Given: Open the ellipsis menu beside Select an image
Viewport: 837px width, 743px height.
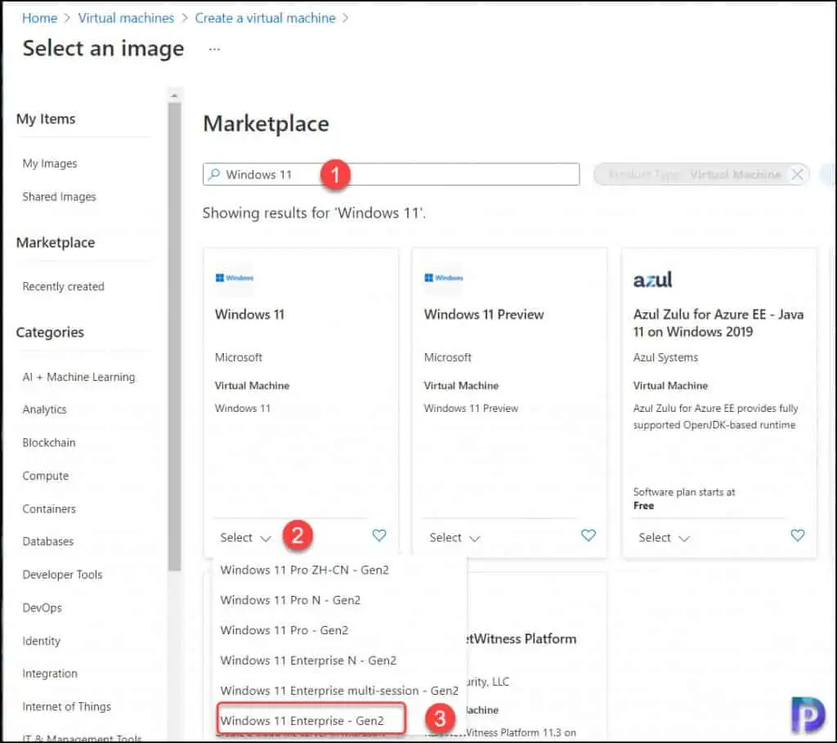Looking at the screenshot, I should (214, 49).
